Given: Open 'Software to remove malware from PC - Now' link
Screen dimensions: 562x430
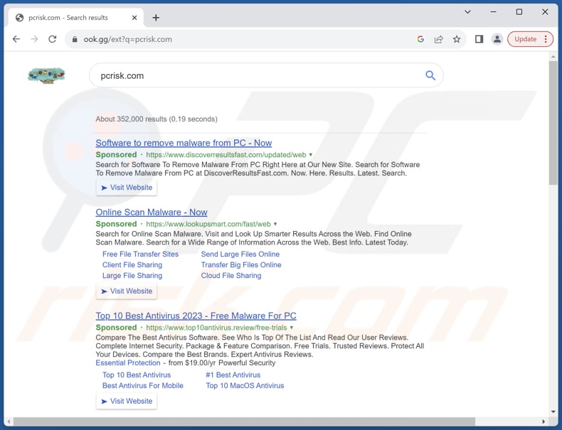Looking at the screenshot, I should tap(184, 143).
